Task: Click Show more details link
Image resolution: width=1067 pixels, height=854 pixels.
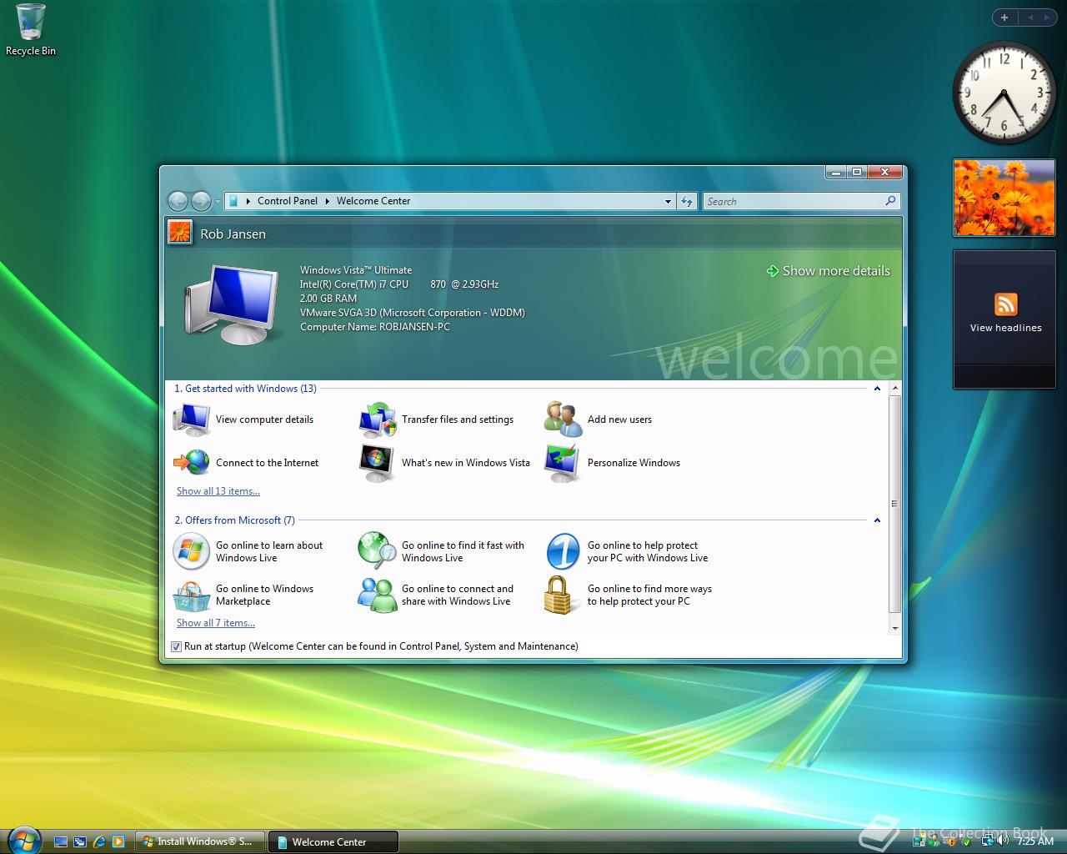Action: (828, 271)
